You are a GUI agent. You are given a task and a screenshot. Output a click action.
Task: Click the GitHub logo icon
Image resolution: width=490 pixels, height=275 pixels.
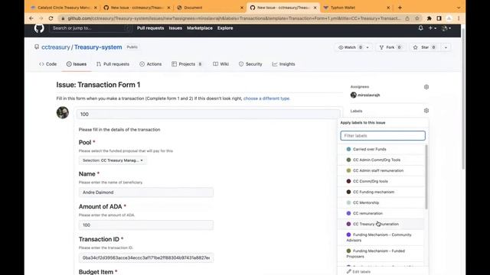[39, 28]
